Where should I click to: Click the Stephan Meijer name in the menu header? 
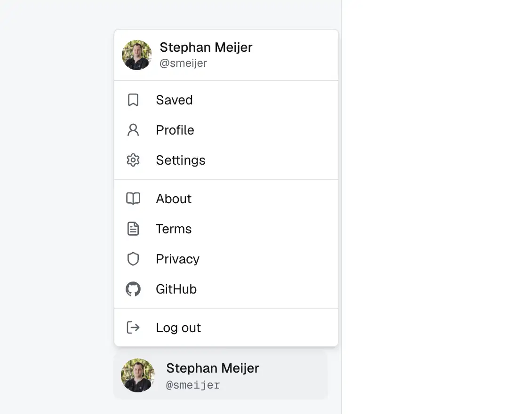[x=206, y=48]
